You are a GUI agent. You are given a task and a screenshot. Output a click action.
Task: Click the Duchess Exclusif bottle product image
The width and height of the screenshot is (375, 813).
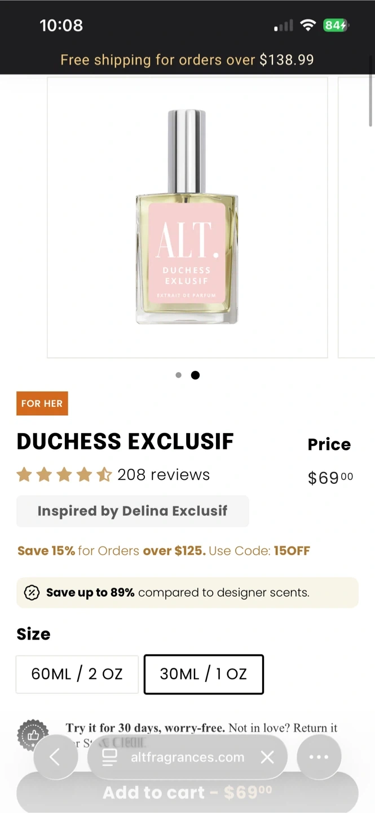[187, 217]
